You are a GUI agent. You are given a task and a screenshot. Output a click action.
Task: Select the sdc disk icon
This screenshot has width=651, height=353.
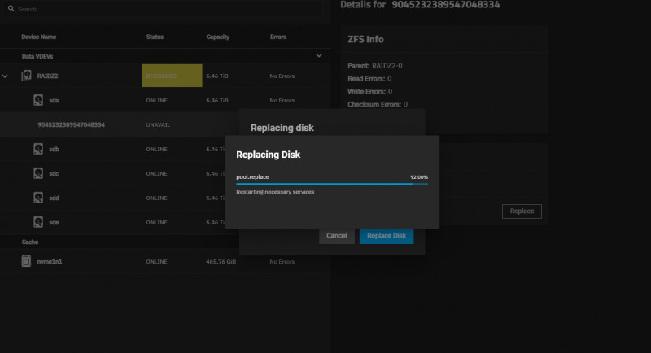[x=38, y=173]
